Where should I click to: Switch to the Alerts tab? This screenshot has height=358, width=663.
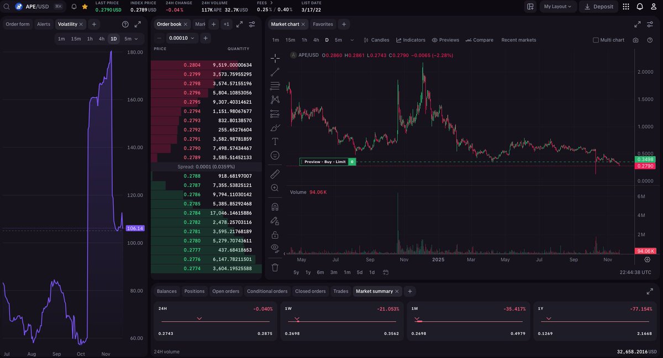pyautogui.click(x=43, y=24)
